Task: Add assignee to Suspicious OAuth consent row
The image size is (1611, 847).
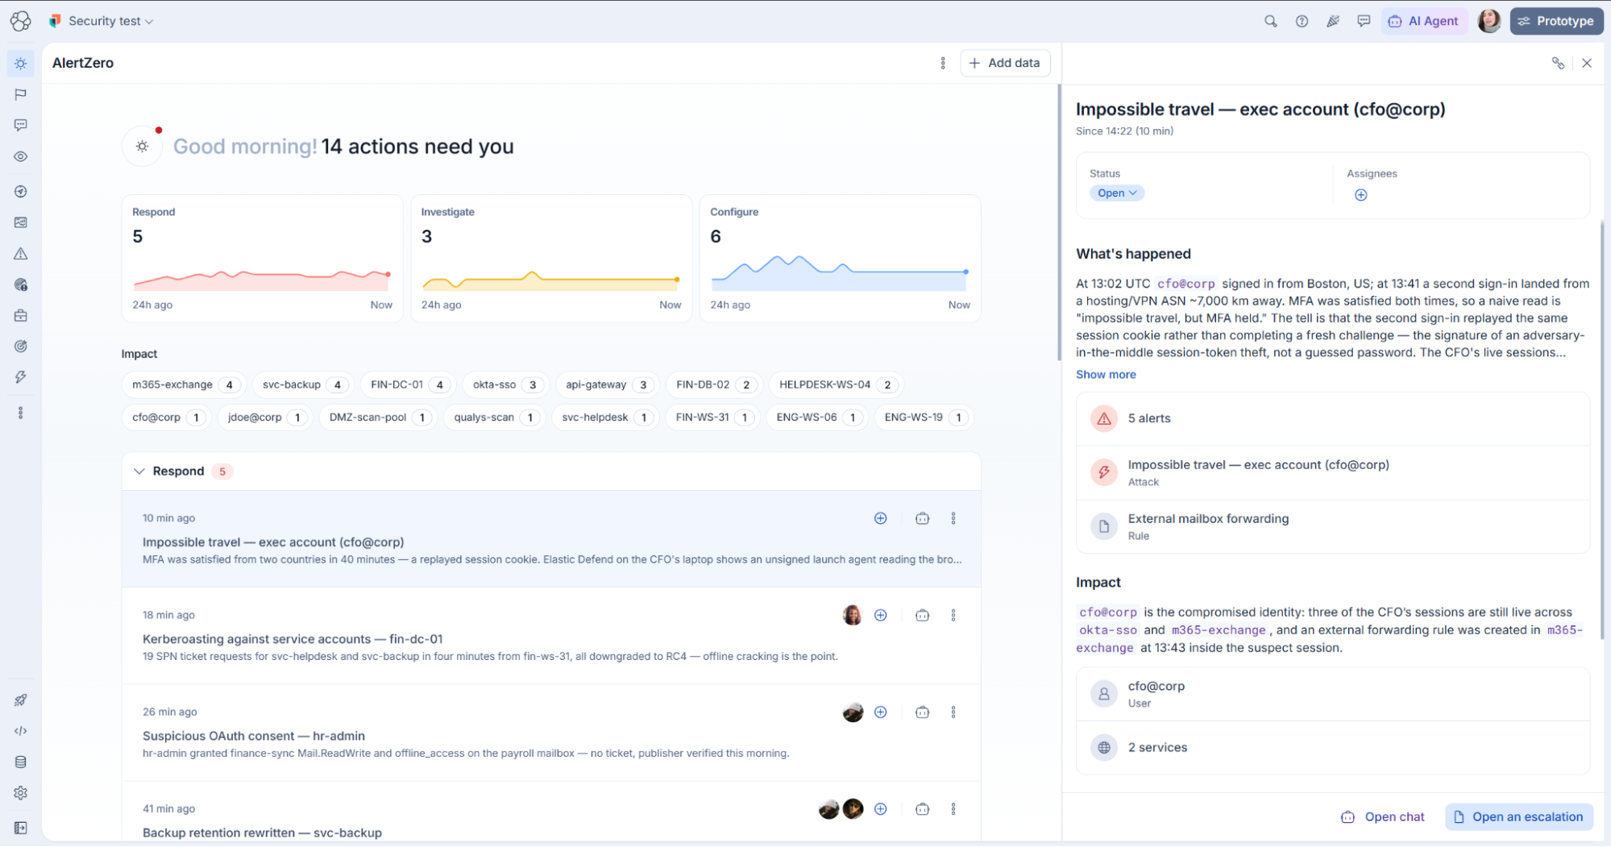Action: (881, 712)
